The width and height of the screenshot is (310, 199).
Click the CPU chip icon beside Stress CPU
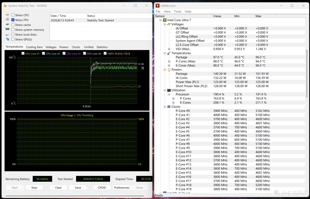(7, 15)
